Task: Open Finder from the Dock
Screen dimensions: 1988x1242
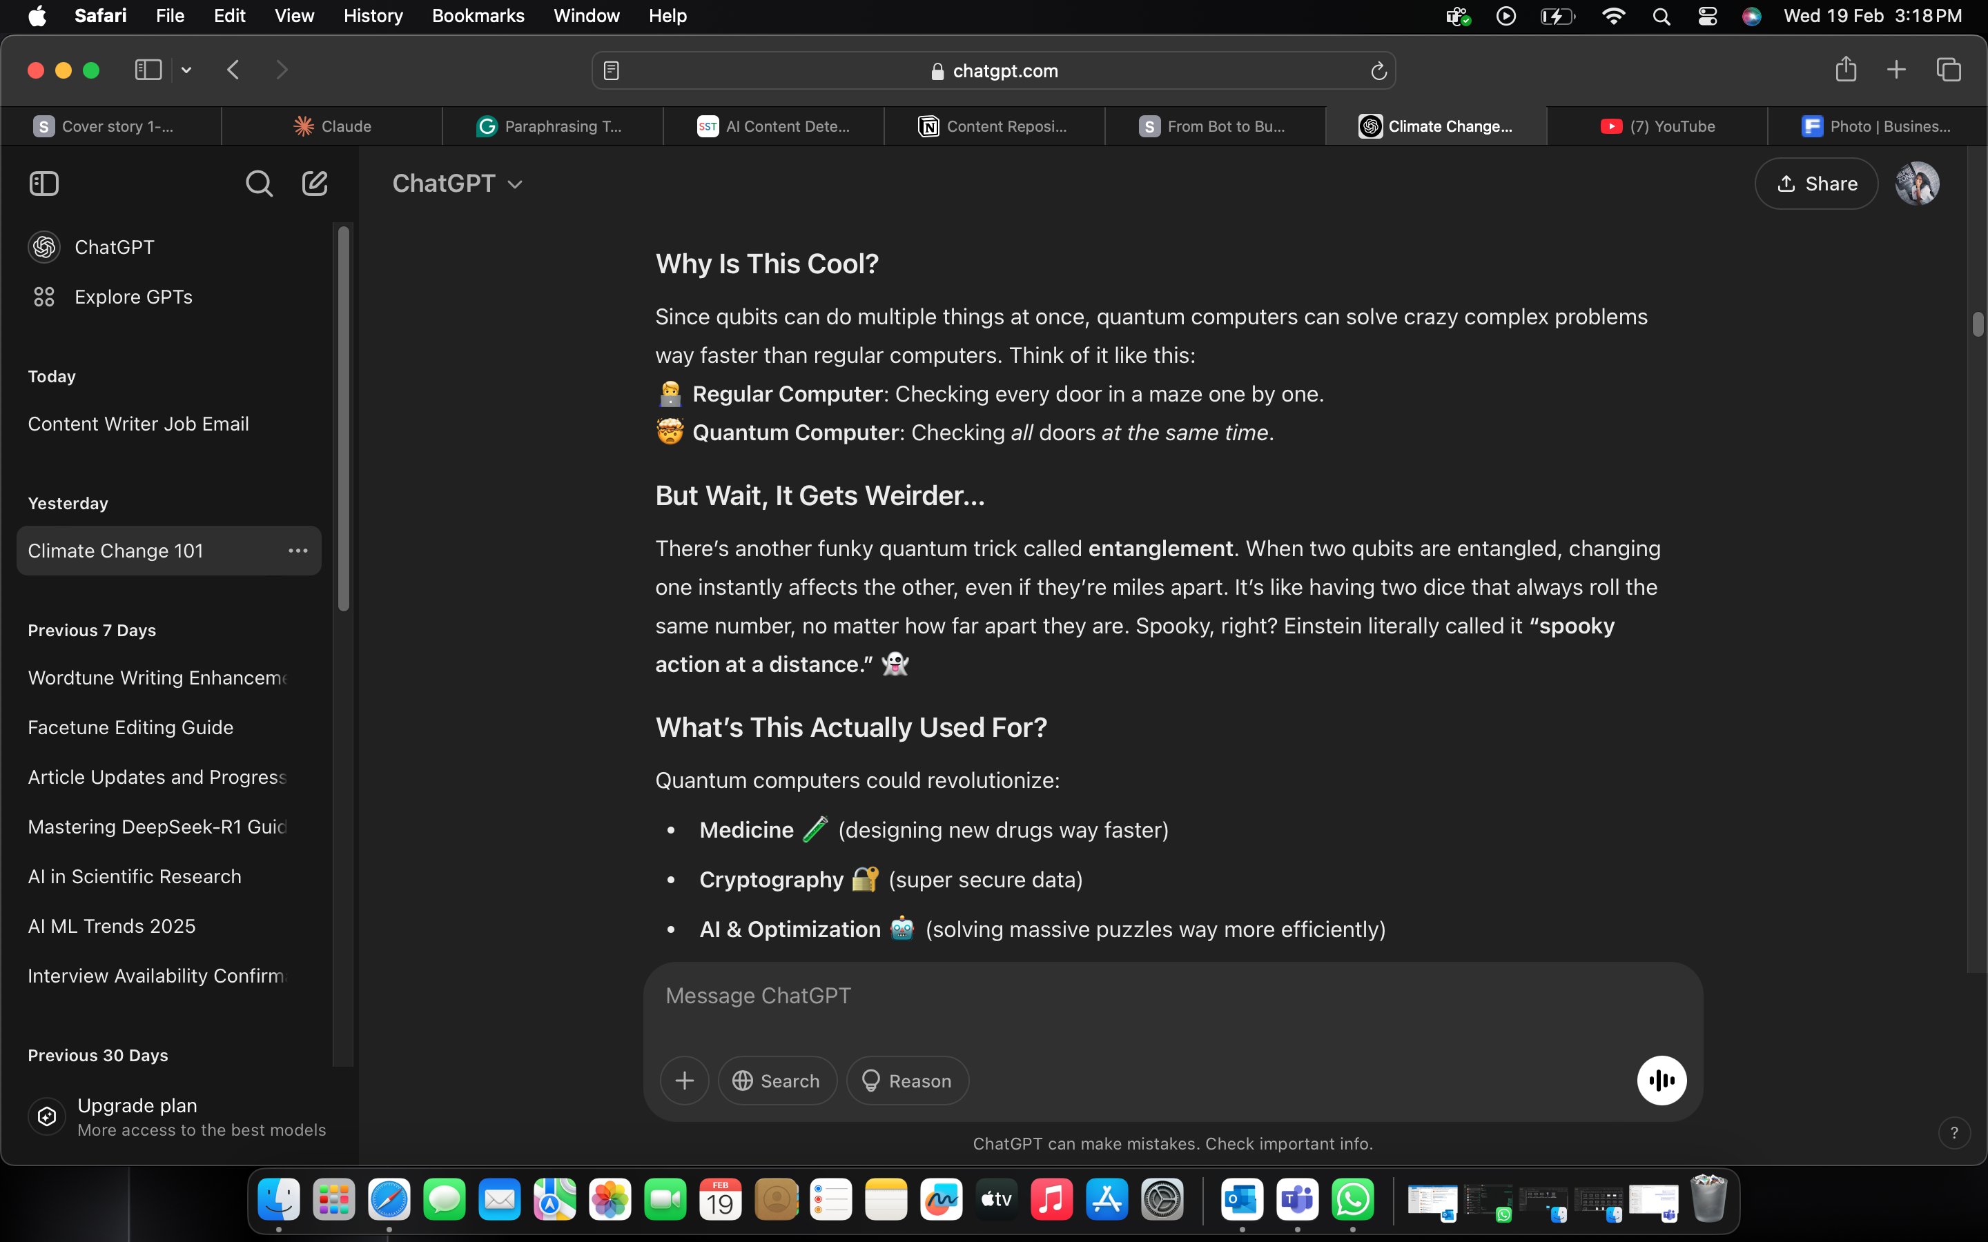Action: [x=278, y=1200]
